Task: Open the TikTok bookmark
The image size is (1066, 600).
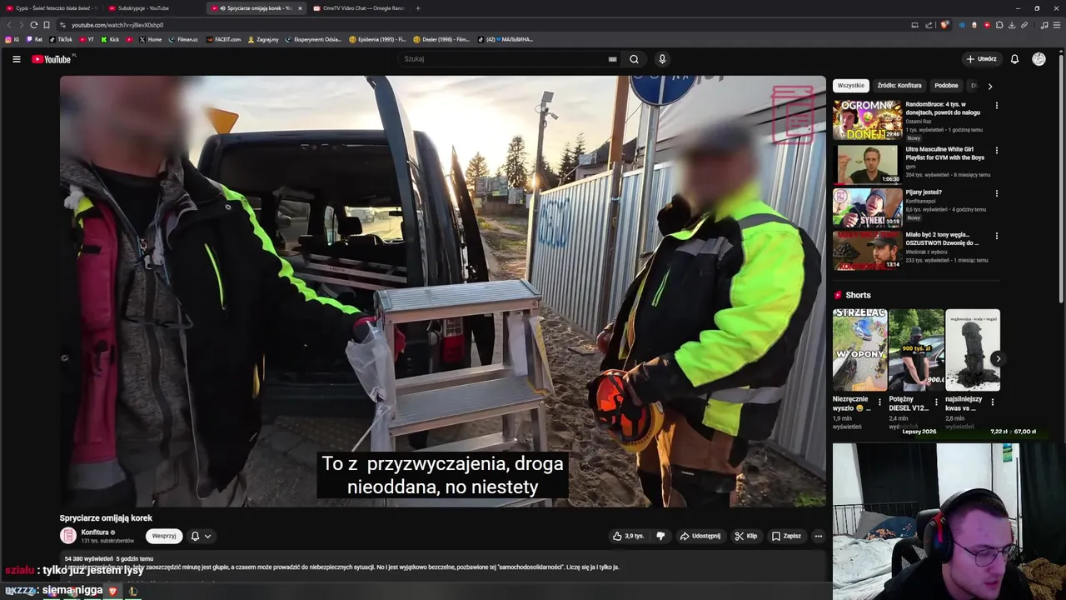Action: [61, 39]
